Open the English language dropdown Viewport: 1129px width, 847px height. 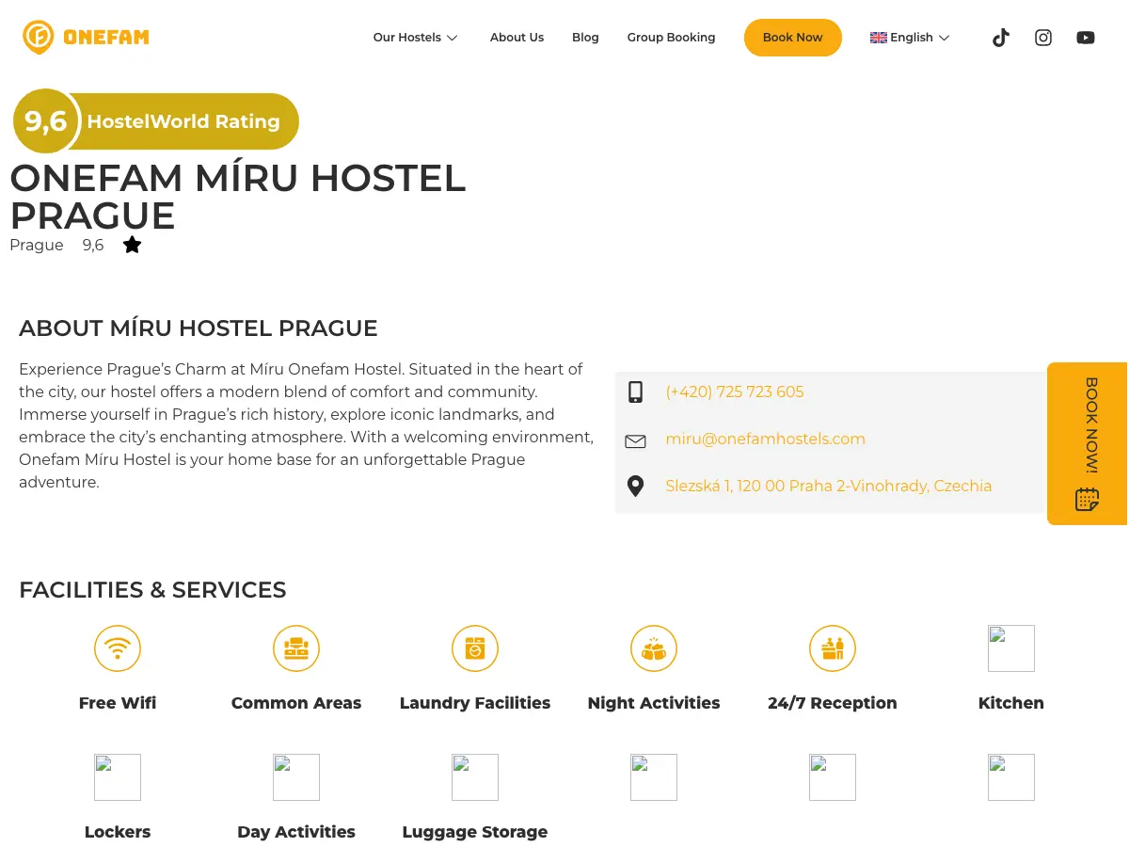pyautogui.click(x=911, y=38)
